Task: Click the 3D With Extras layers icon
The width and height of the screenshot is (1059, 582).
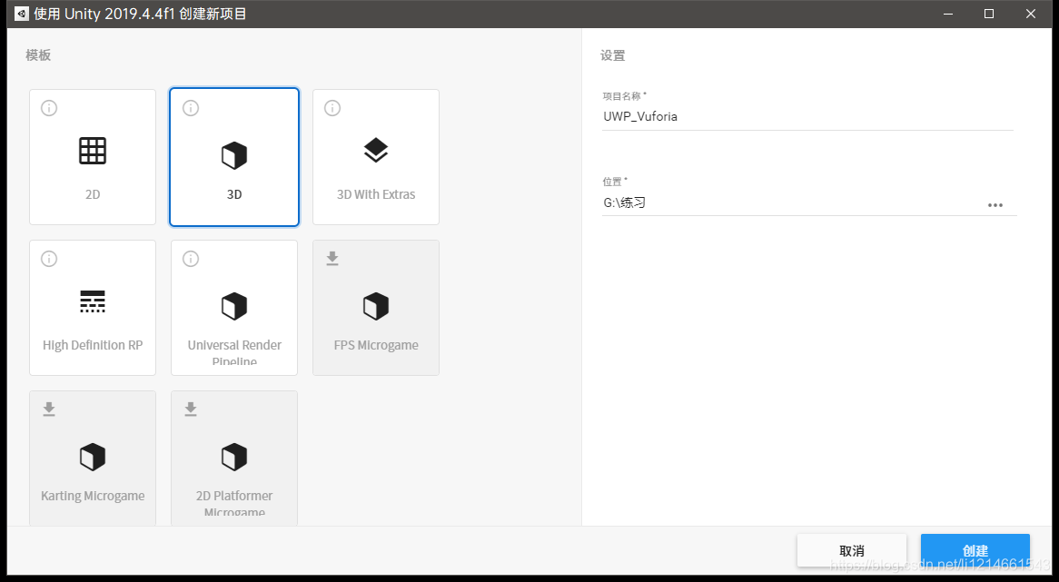Action: pyautogui.click(x=375, y=151)
